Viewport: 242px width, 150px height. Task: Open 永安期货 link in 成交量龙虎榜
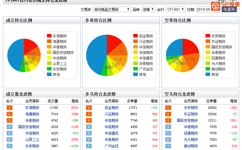(x=32, y=146)
